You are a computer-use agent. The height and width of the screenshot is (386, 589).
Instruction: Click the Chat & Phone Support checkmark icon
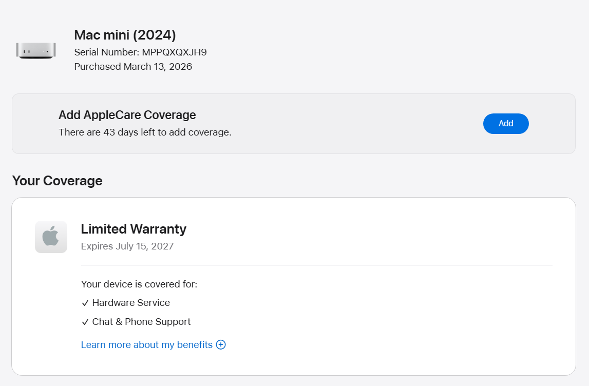85,322
